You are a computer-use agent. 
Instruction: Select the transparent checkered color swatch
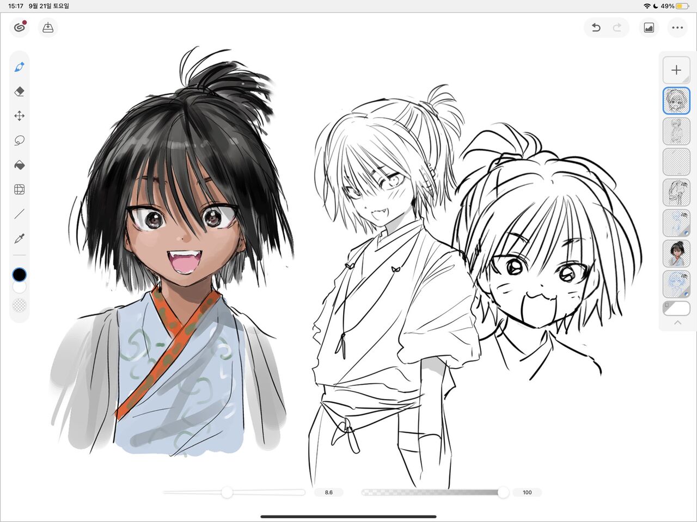(20, 305)
